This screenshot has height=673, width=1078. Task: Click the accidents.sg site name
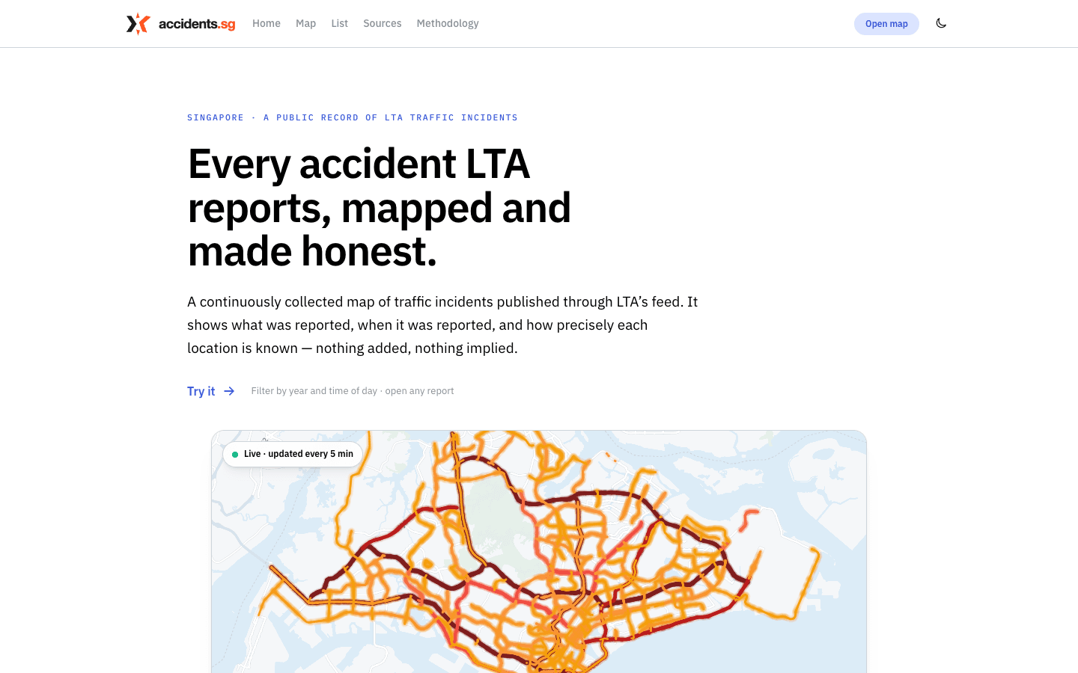point(197,24)
